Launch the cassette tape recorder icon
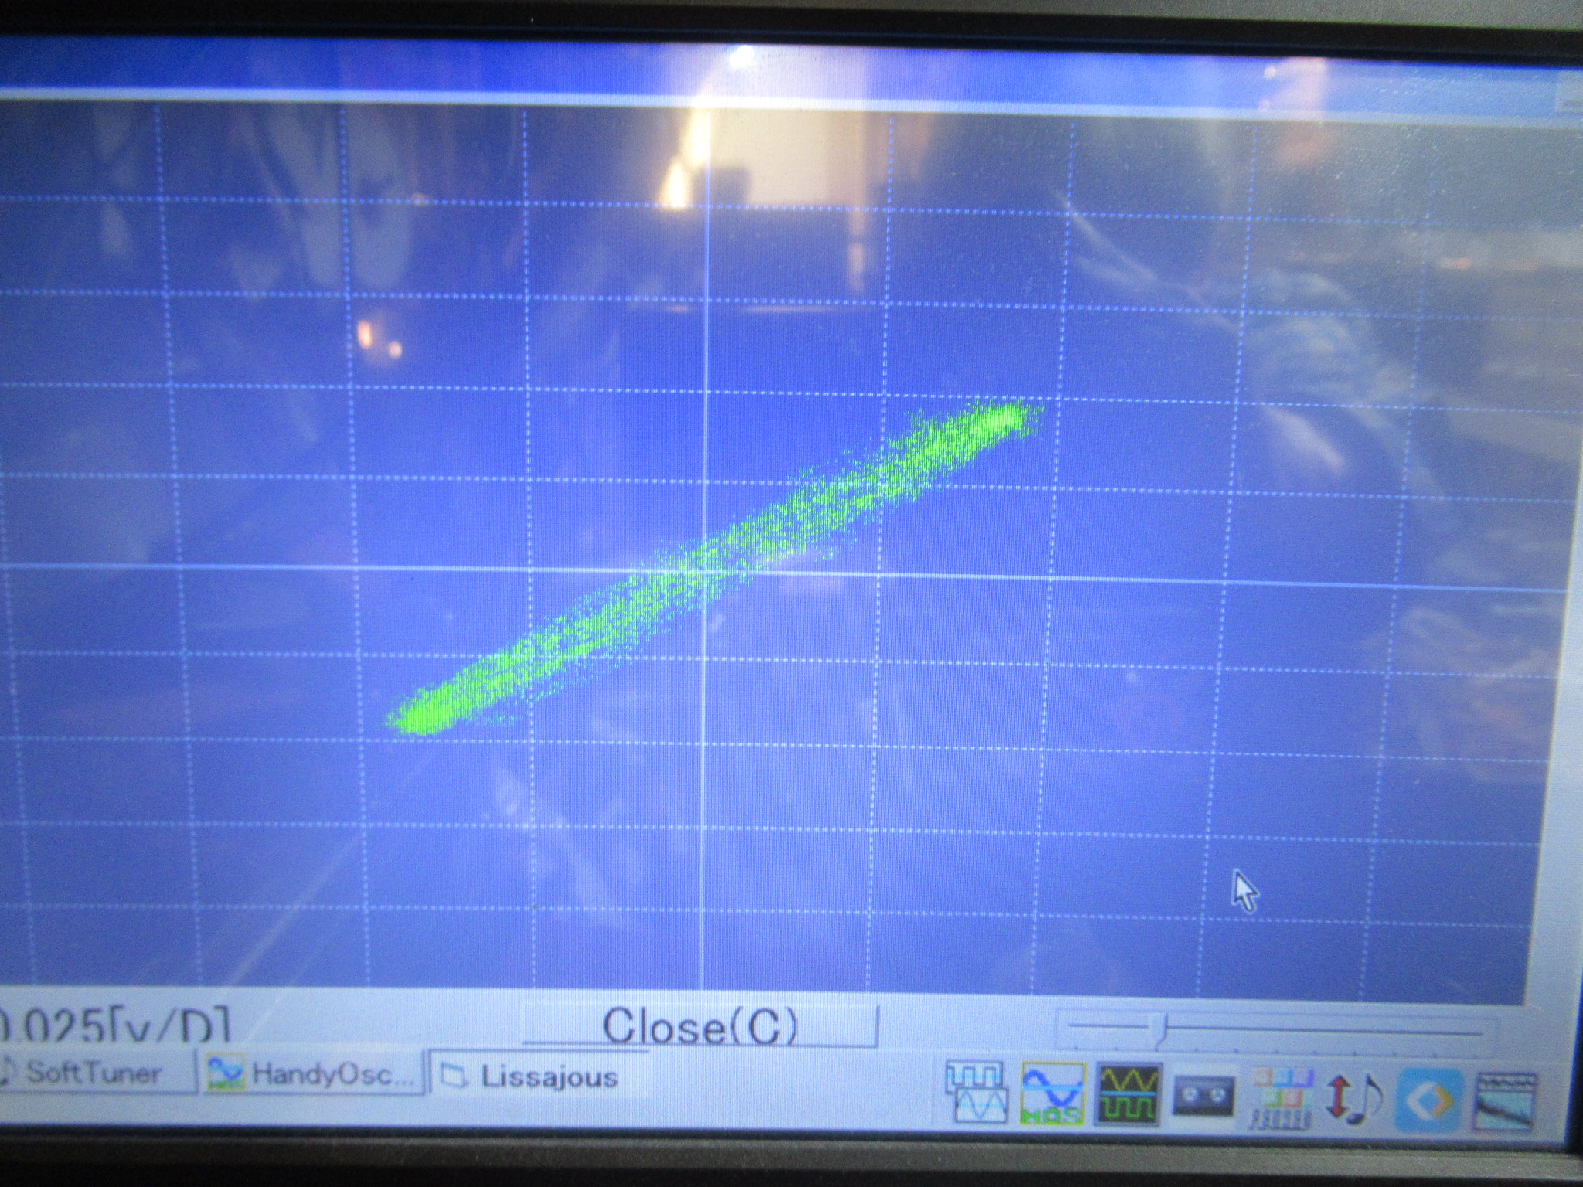Viewport: 1583px width, 1187px height. click(1203, 1097)
